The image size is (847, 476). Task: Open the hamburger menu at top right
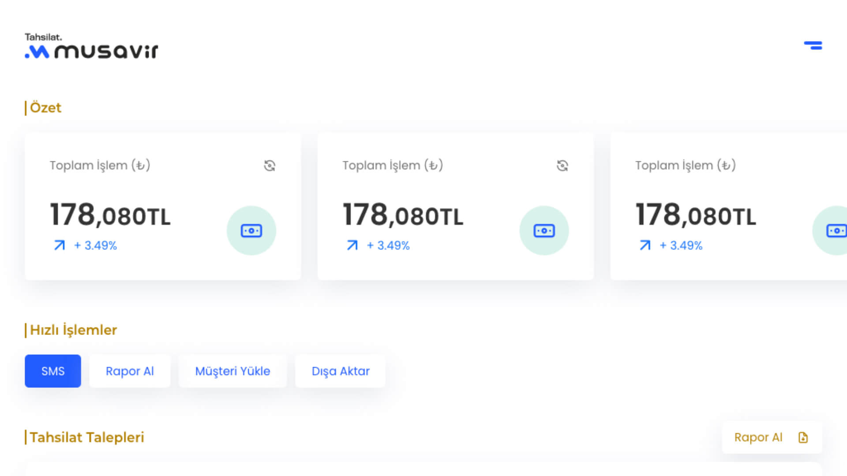(813, 45)
